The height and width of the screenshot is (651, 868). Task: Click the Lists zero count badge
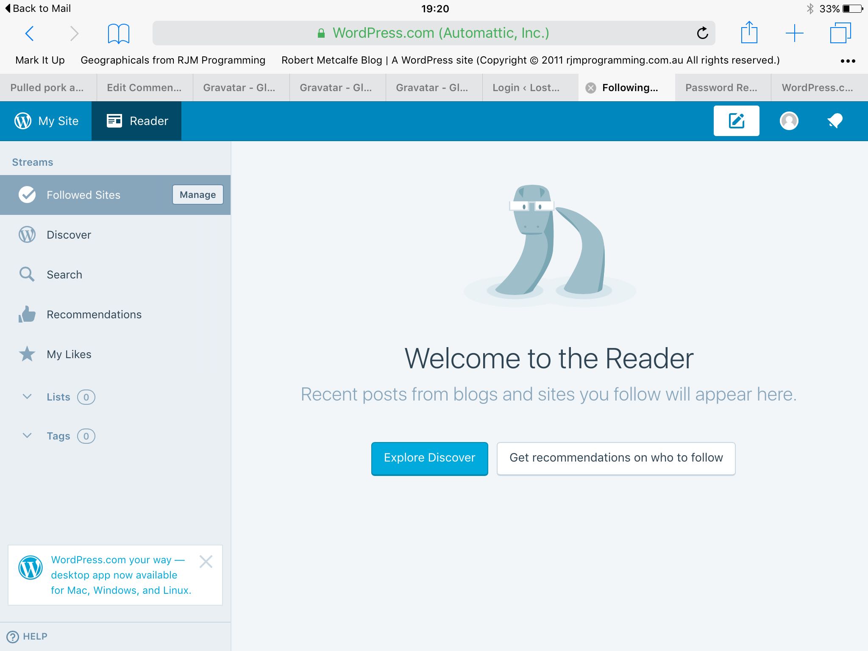coord(86,397)
